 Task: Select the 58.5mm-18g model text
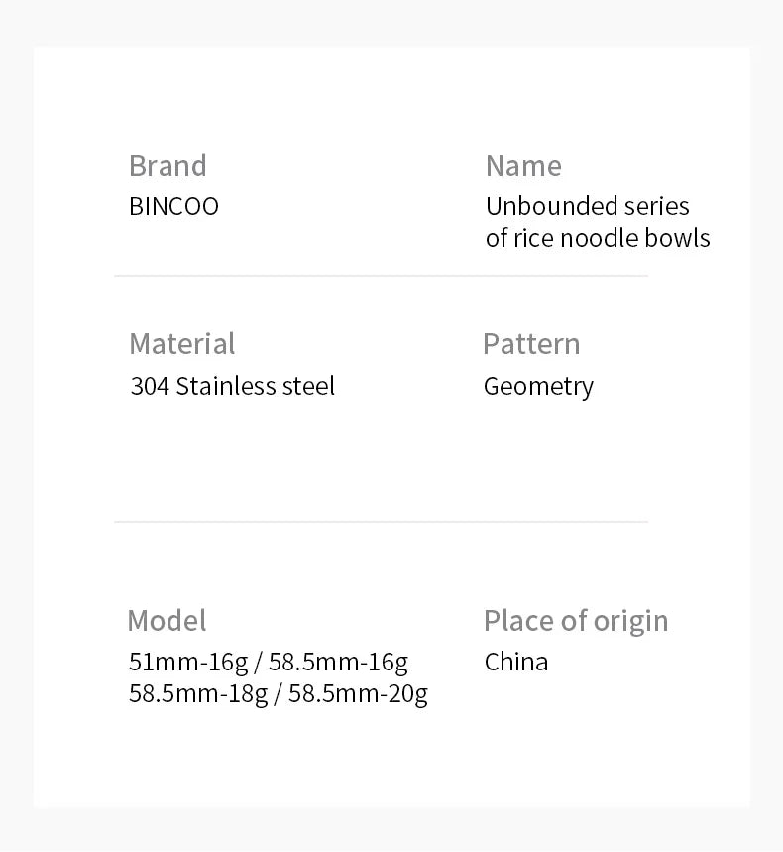[x=198, y=693]
